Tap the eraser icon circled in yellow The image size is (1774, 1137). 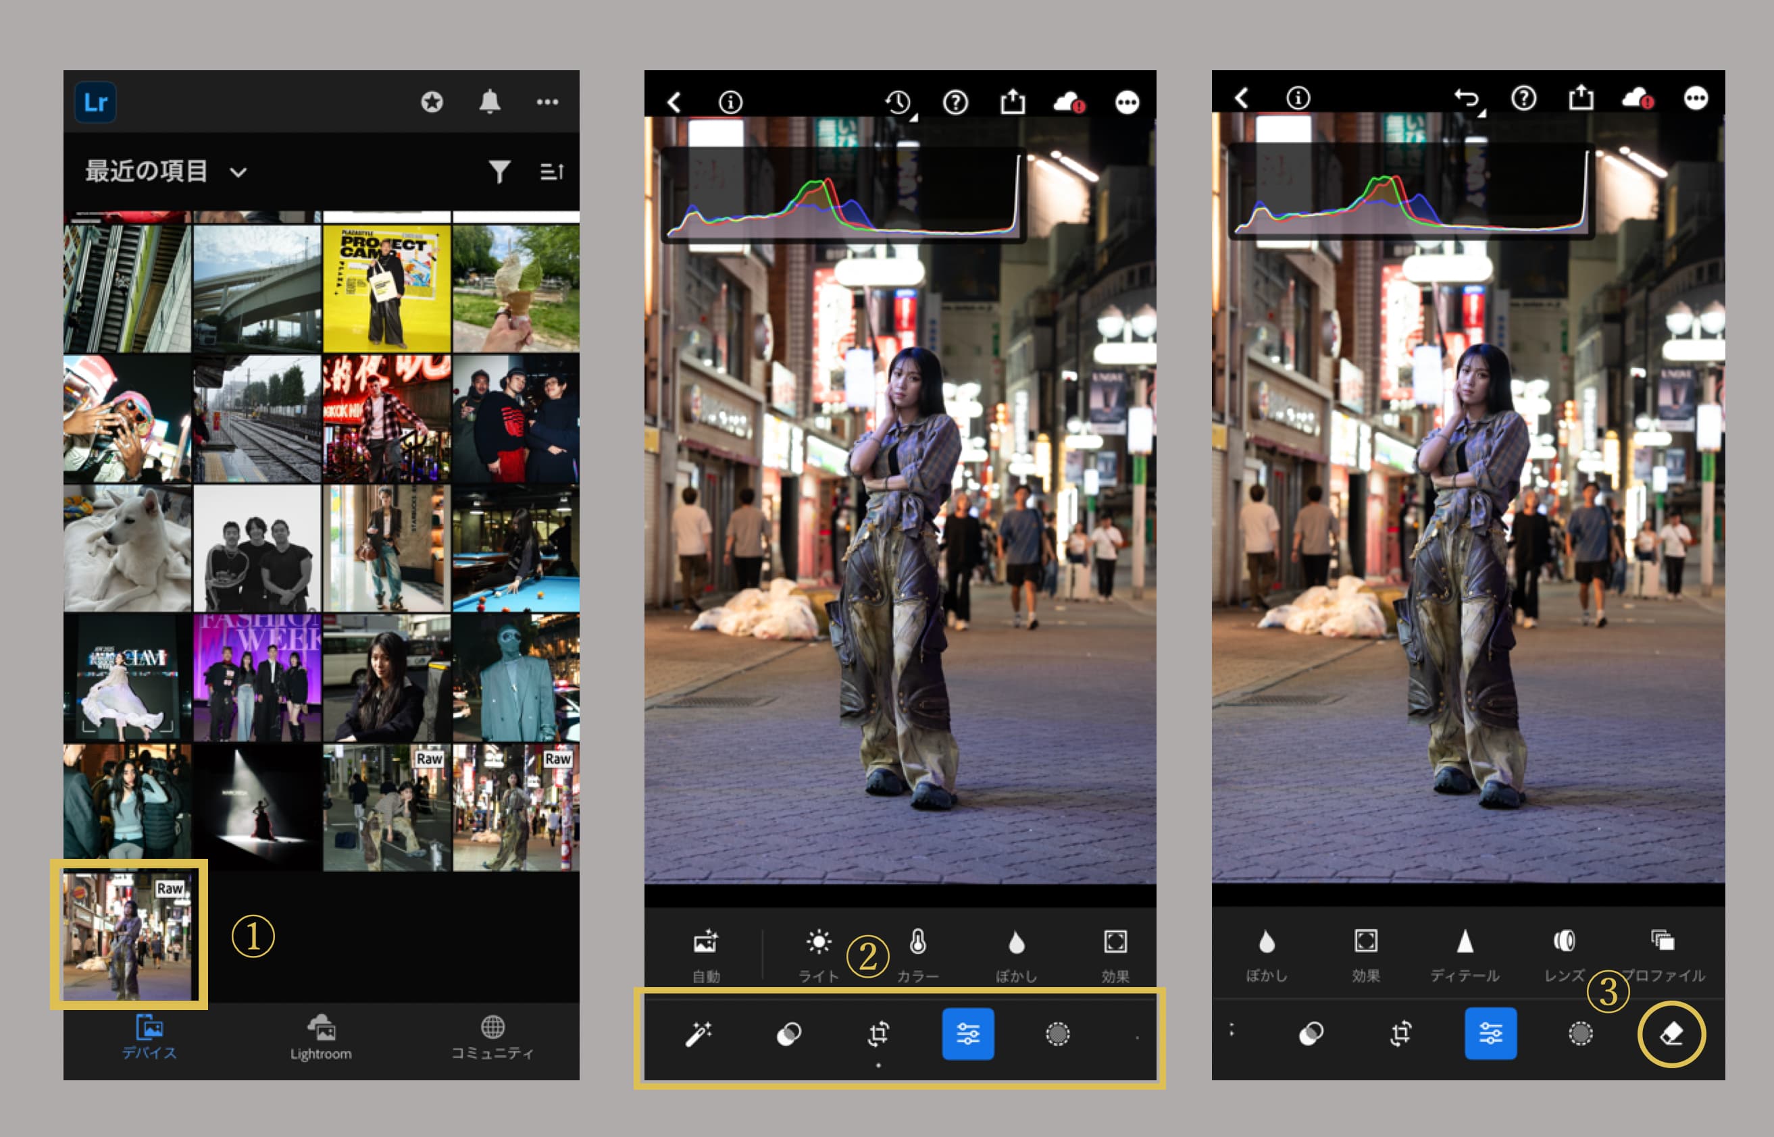(x=1671, y=1034)
